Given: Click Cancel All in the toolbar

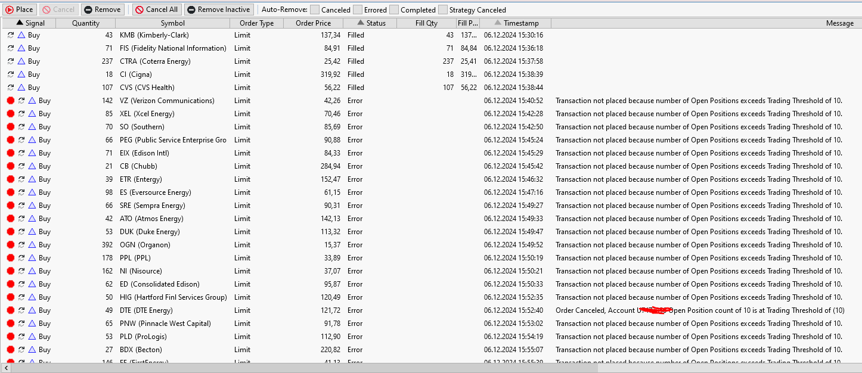Looking at the screenshot, I should coord(156,10).
